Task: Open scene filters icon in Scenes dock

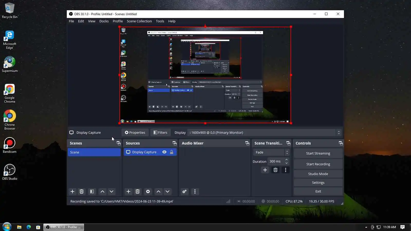Action: coord(92,191)
